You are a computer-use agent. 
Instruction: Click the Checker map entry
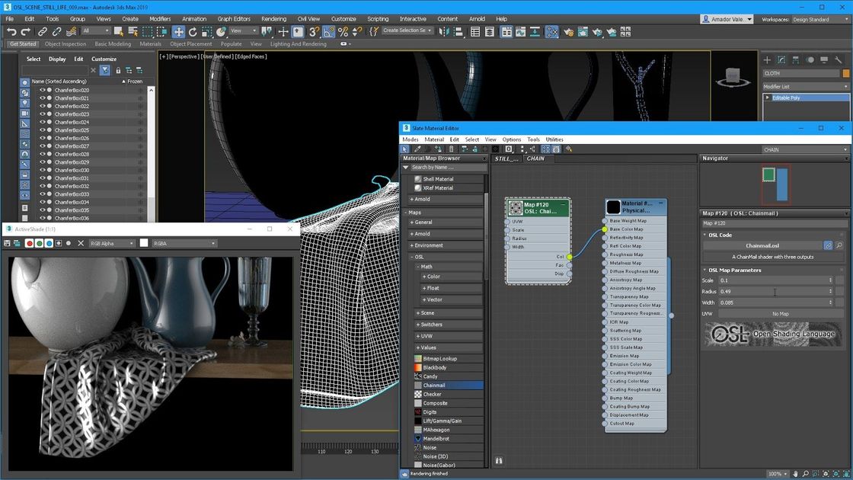coord(434,394)
